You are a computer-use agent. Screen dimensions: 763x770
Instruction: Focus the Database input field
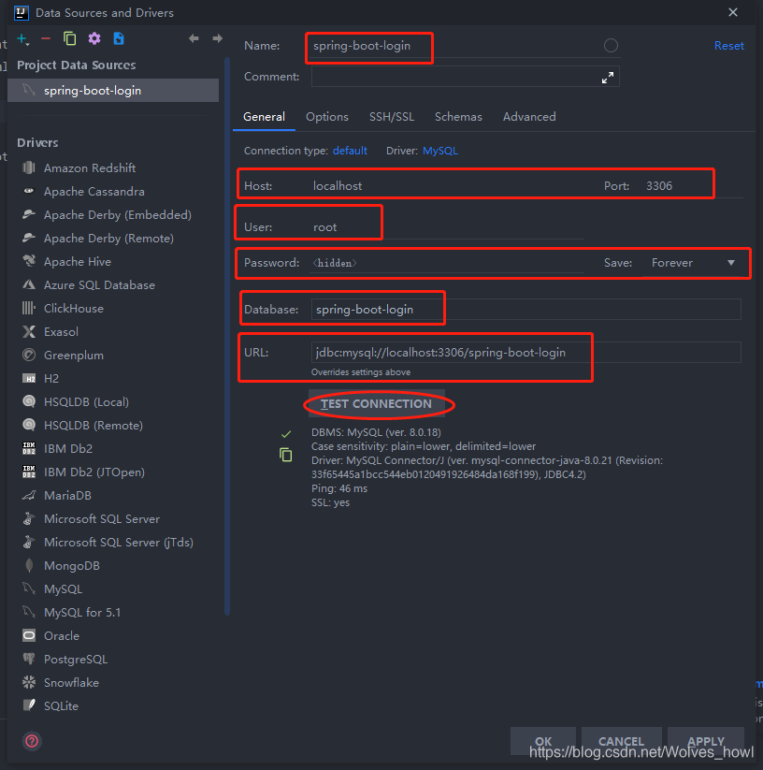(x=526, y=310)
